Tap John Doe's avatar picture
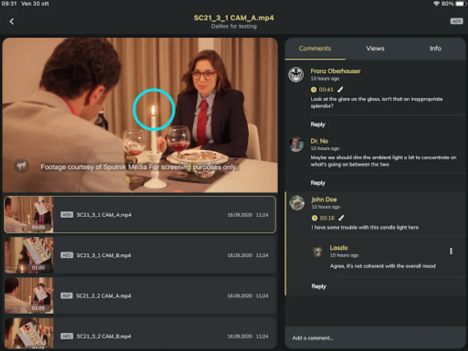Viewport: 468px width, 351px height. pyautogui.click(x=297, y=203)
